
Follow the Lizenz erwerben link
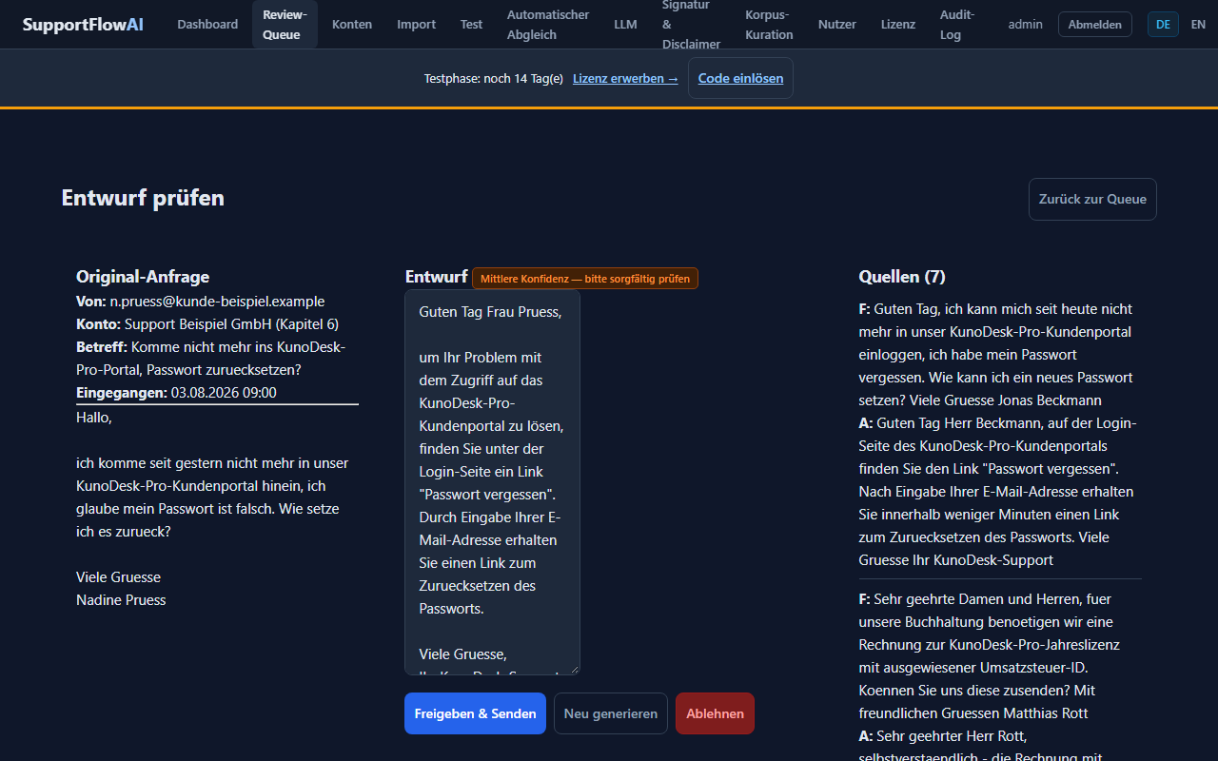click(x=625, y=79)
